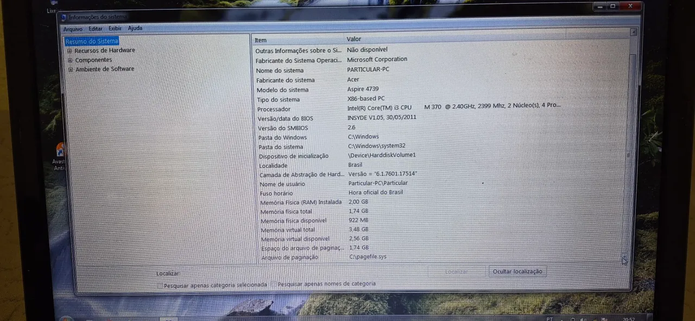Click the C:\pagefile.sys value
This screenshot has height=321, width=695.
(368, 257)
